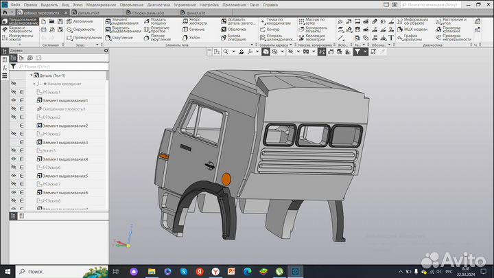494x278 pixels.
Task: Toggle visibility of Элемент выдавливания:1
Action: (13, 100)
